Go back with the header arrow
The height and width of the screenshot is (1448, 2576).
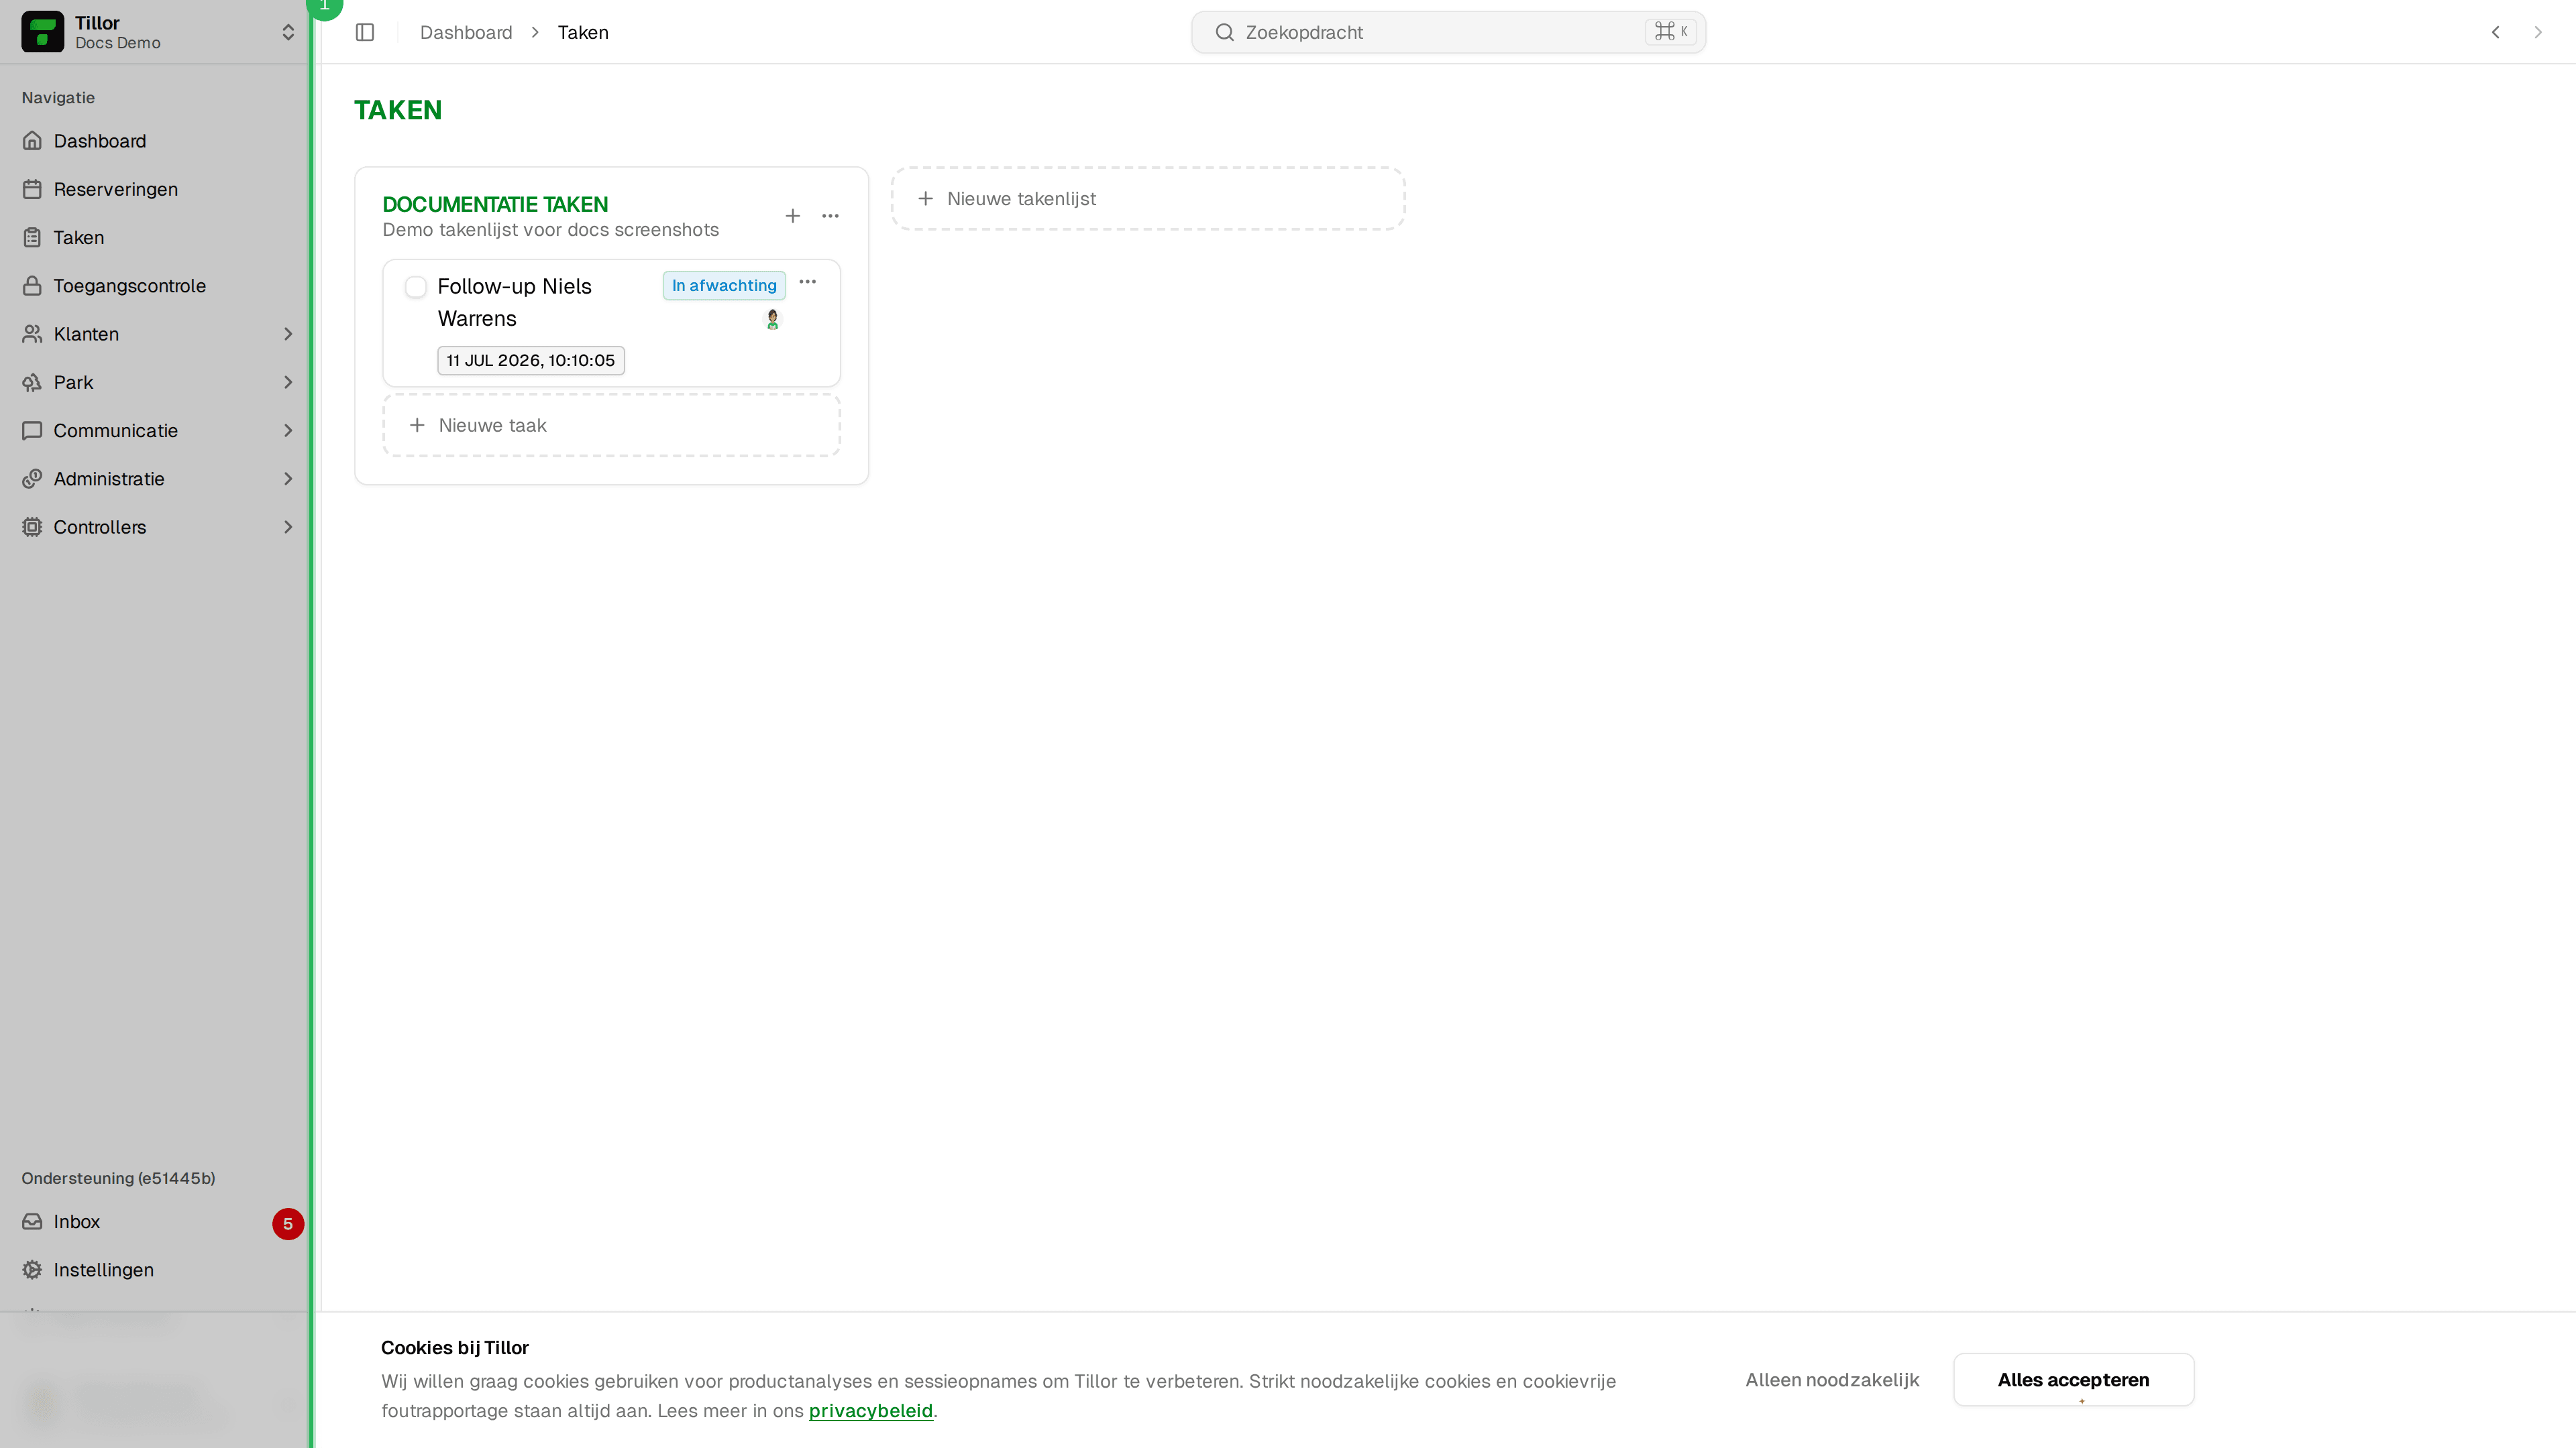pos(2495,32)
